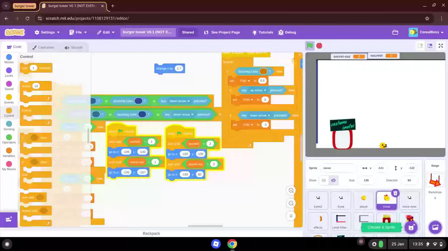Open a new browser tab
Screen dimensions: 448x251
tap(112, 5)
